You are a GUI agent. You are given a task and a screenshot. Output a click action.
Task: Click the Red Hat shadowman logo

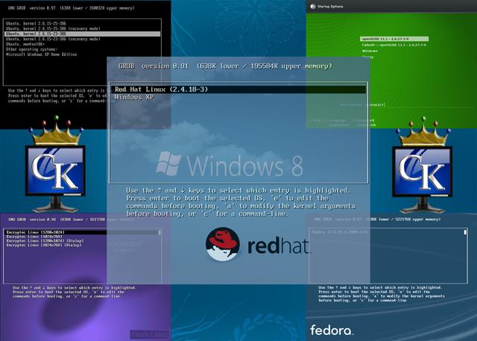(223, 244)
